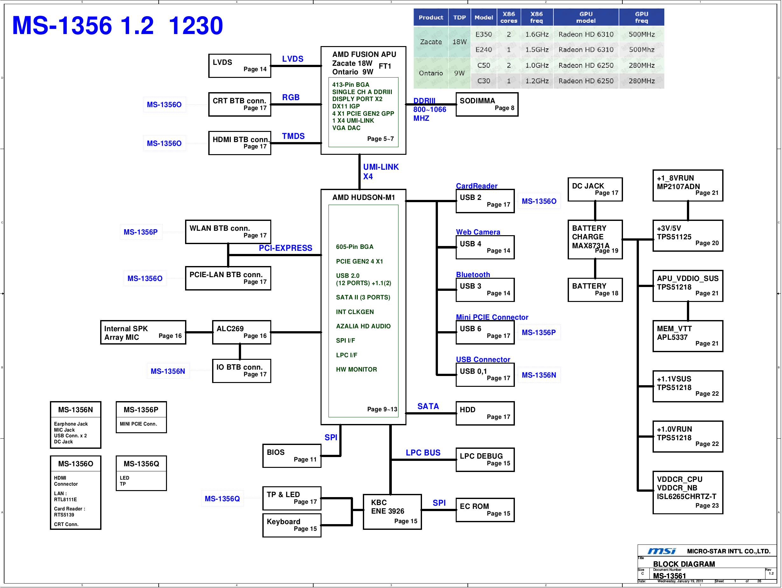782x588 pixels.
Task: Click the BIOS Page 11 block
Action: click(x=292, y=455)
